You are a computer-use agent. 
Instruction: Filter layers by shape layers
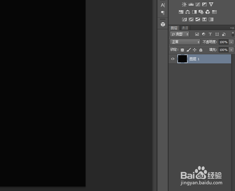click(217, 34)
